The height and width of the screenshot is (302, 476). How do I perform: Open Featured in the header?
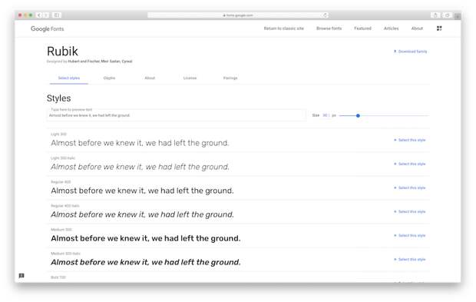point(362,28)
